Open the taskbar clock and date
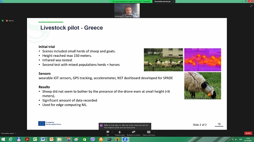The image size is (254, 142). 248,139
